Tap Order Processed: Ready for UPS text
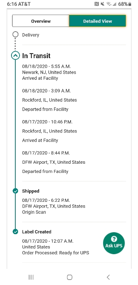This screenshot has width=138, height=285. coord(56,253)
